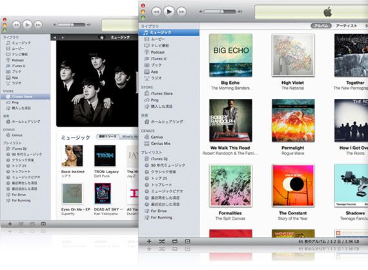Viewport: 368px width, 270px height.
Task: Click rewind button in back iTunes window
Action: click(16, 25)
